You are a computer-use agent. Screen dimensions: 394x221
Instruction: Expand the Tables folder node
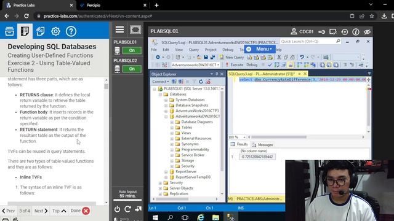(x=172, y=128)
